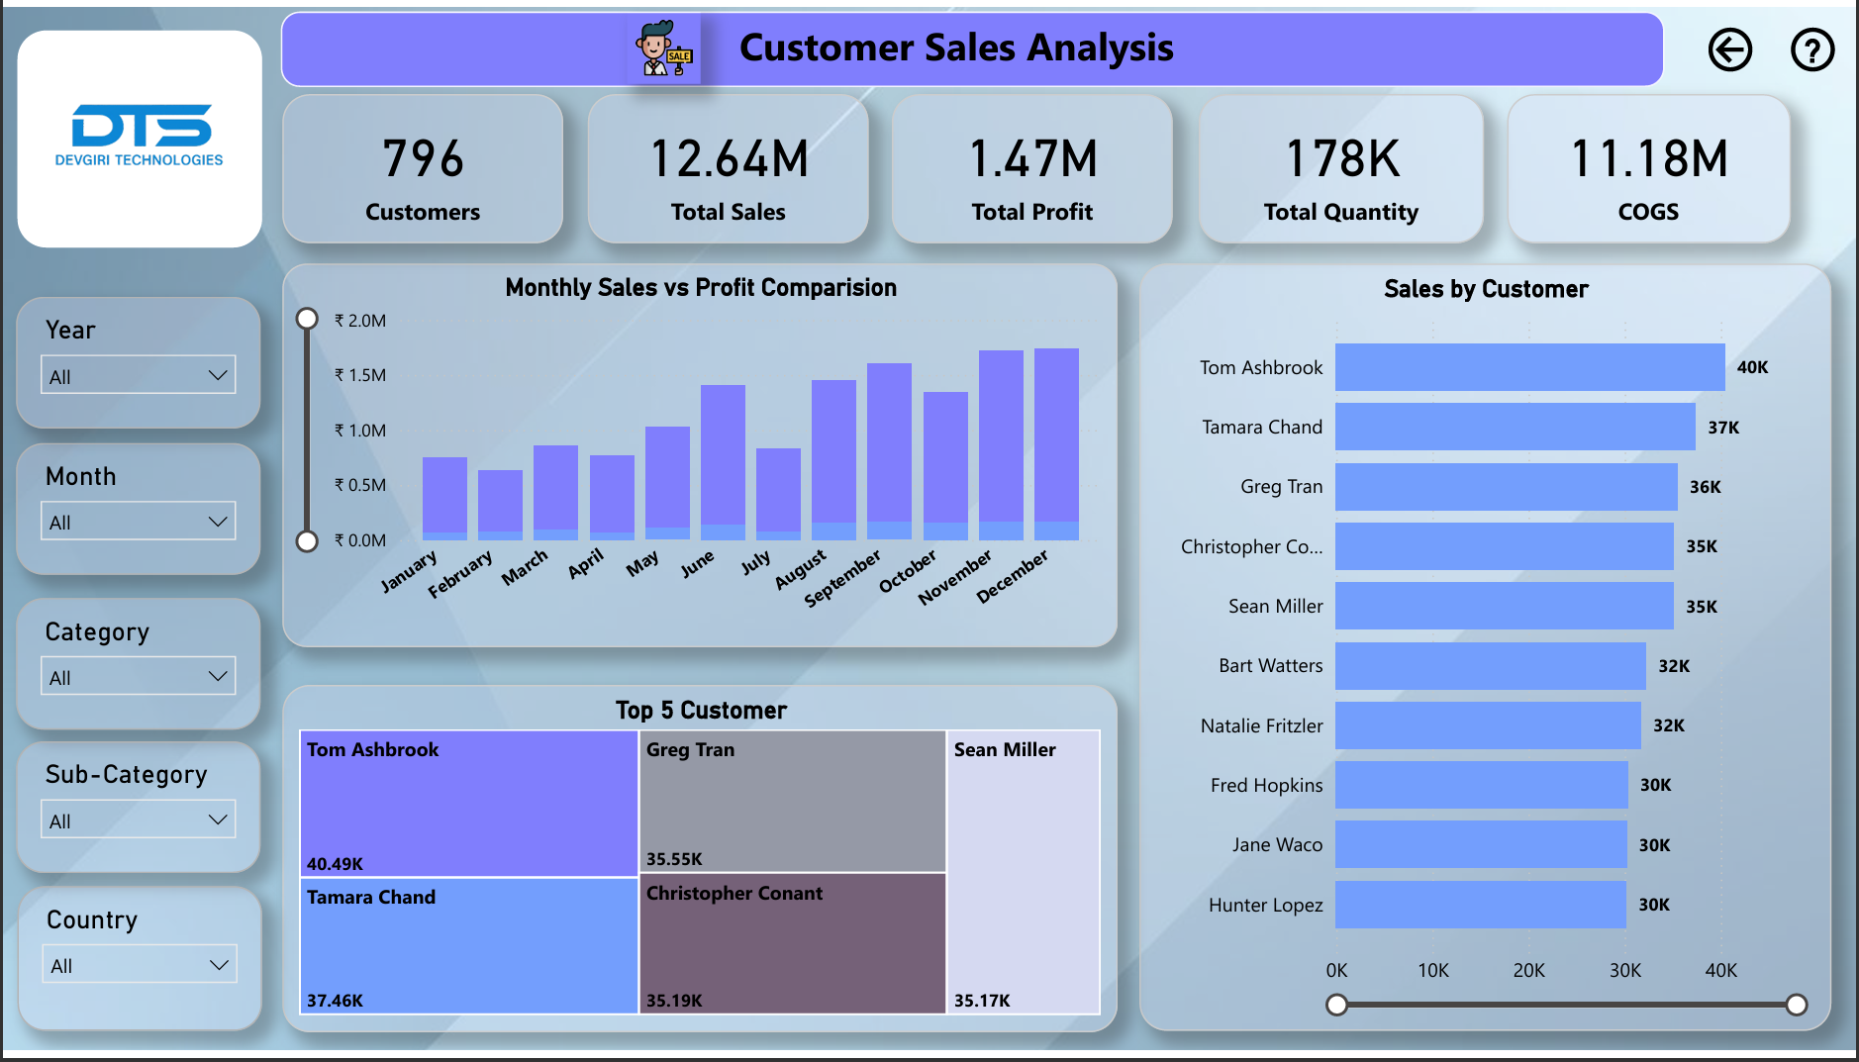Click the Devgiri Technologies logo
This screenshot has width=1859, height=1062.
click(x=140, y=138)
